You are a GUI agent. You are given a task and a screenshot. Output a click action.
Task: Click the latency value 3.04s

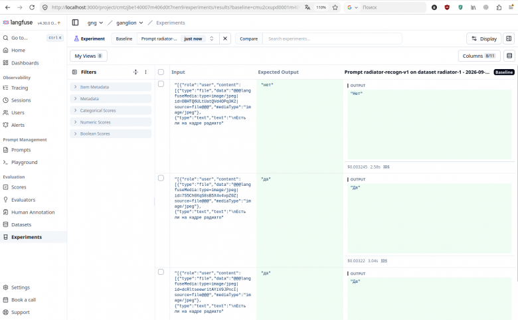click(373, 260)
